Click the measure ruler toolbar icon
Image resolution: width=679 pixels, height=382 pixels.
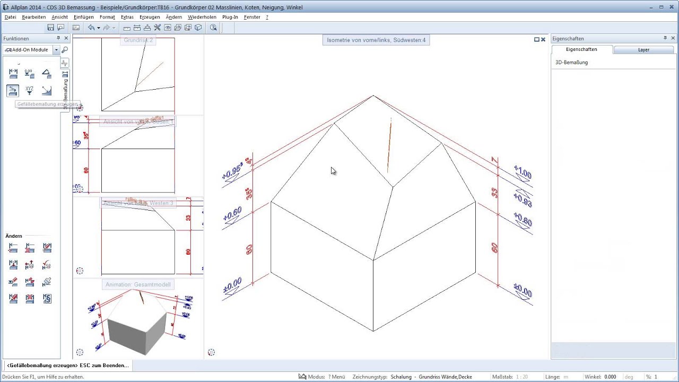click(x=126, y=28)
